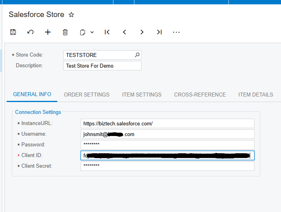Go to the previous record
The image size is (281, 212).
pos(124,32)
